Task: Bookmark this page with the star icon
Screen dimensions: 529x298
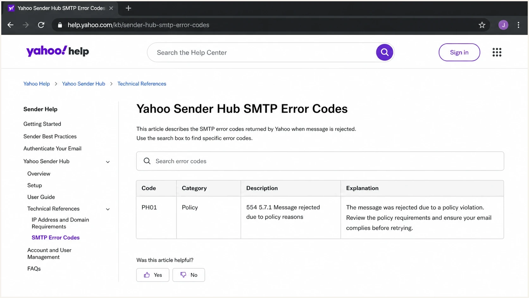Action: 482,25
